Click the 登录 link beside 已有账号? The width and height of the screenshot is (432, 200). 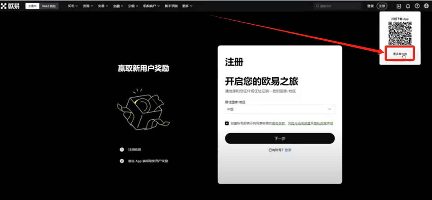288,150
